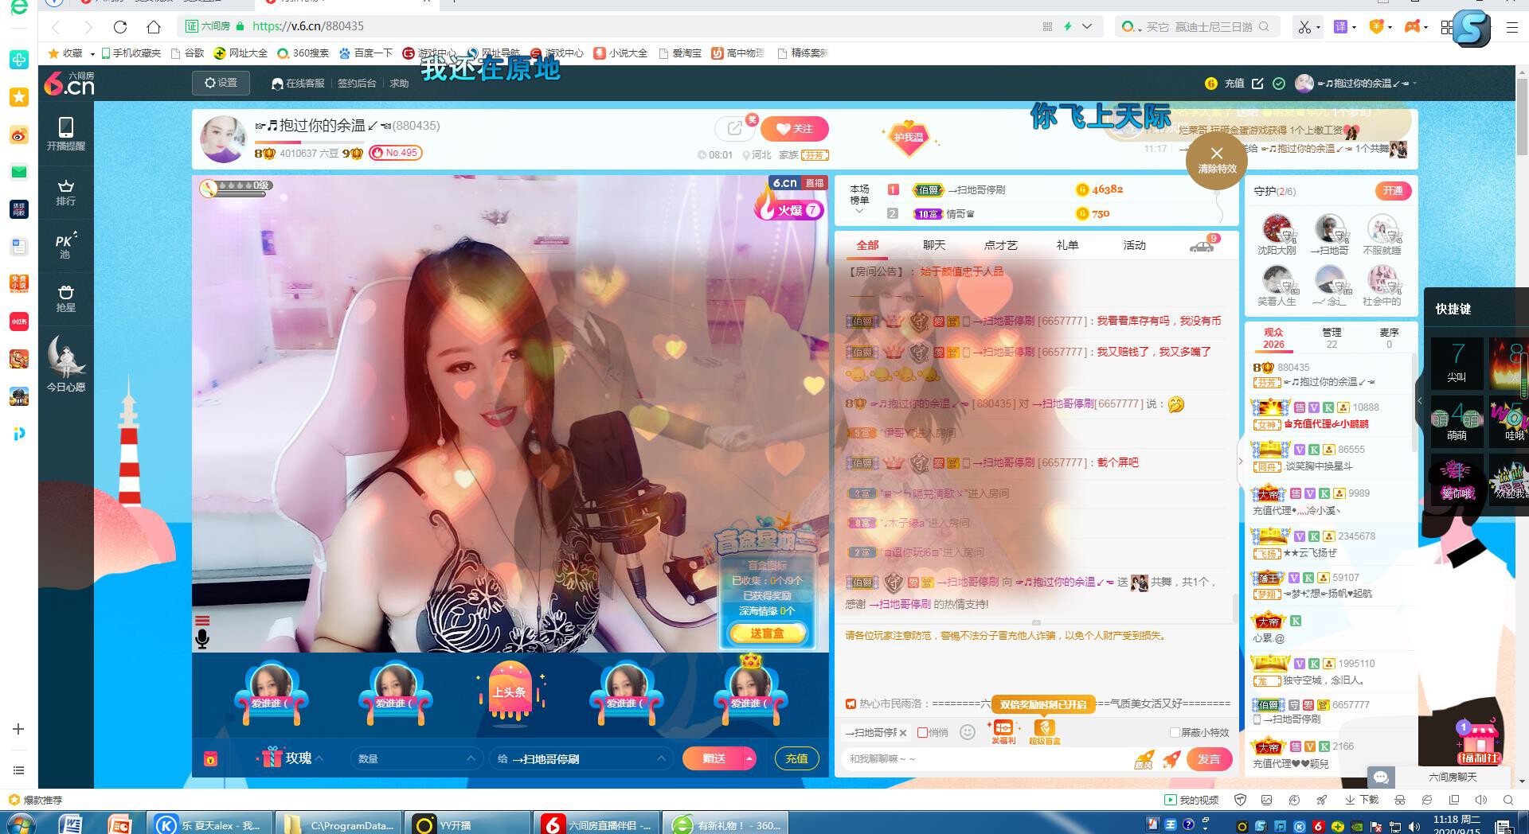Viewport: 1529px width, 834px height.
Task: Click the 尖叫 shortcut effect tile
Action: click(1457, 362)
